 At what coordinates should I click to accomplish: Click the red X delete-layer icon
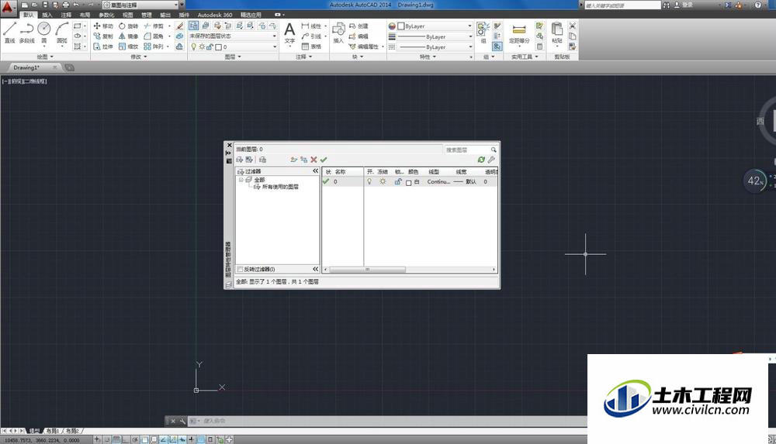click(x=314, y=160)
